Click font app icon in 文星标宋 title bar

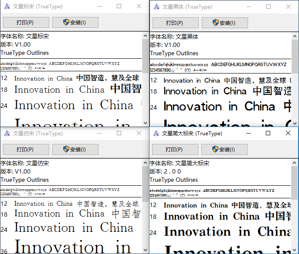pyautogui.click(x=7, y=7)
